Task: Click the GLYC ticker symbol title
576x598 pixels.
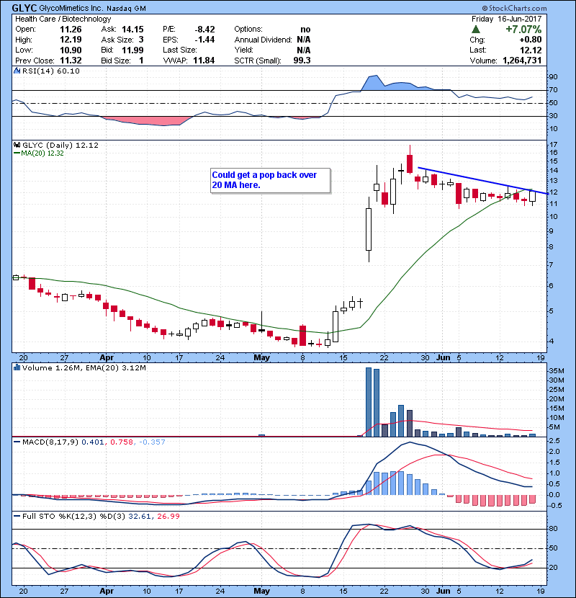Action: [x=24, y=8]
